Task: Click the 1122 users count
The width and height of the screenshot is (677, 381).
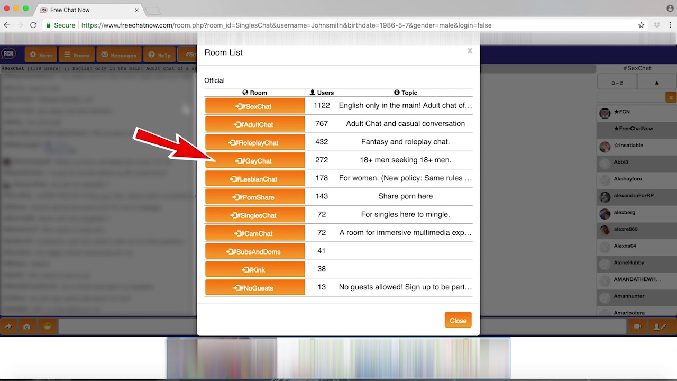Action: [x=322, y=105]
